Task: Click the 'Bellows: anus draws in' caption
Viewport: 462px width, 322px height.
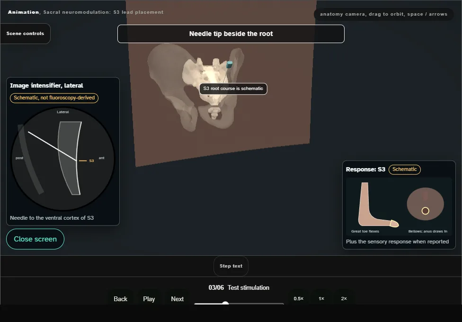Action: [427, 231]
